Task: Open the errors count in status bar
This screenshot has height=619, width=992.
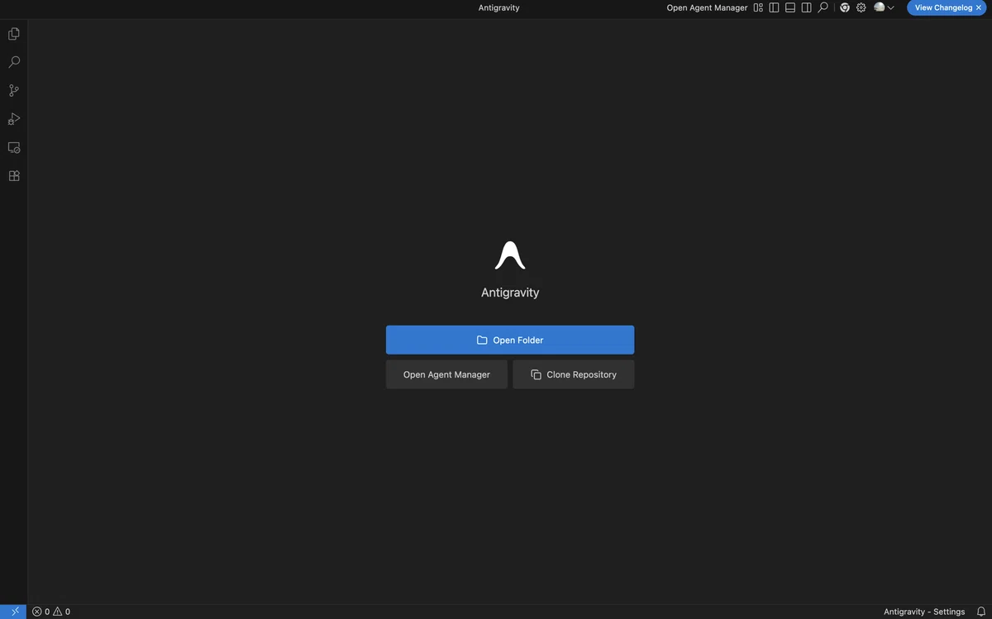Action: pos(41,612)
